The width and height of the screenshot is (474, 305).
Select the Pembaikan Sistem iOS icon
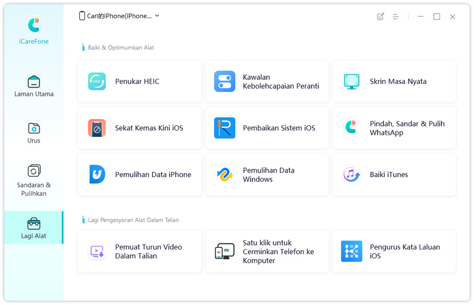(x=225, y=128)
